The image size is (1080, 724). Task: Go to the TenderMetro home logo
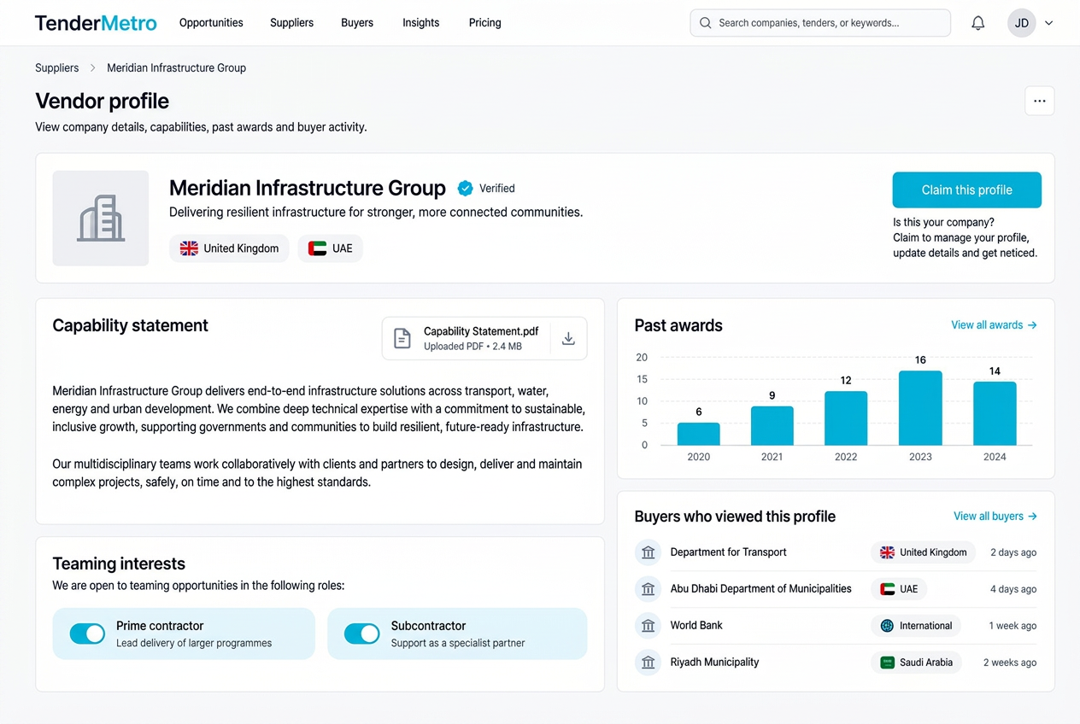pos(96,23)
